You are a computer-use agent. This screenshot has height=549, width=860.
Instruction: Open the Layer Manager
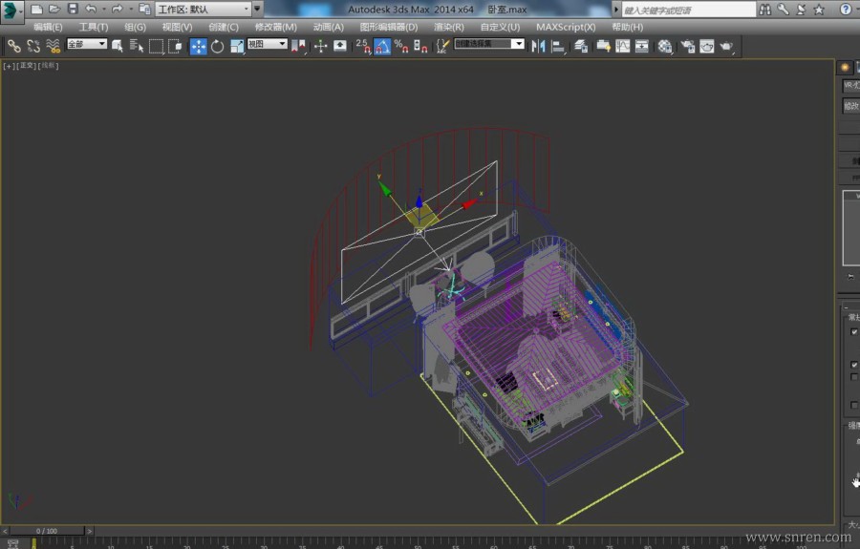(x=581, y=47)
